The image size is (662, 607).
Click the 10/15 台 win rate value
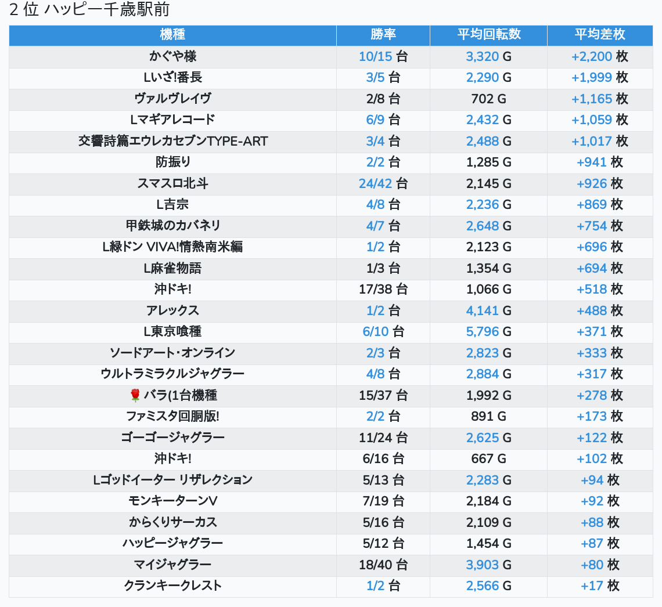click(383, 56)
